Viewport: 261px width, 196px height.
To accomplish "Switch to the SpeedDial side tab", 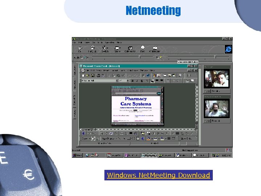I will [75, 84].
